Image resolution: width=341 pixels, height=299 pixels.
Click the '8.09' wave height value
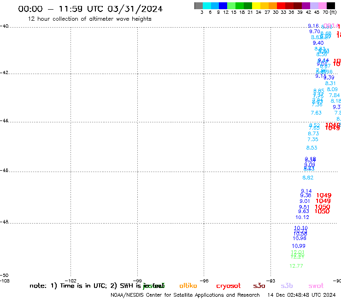[x=332, y=89]
